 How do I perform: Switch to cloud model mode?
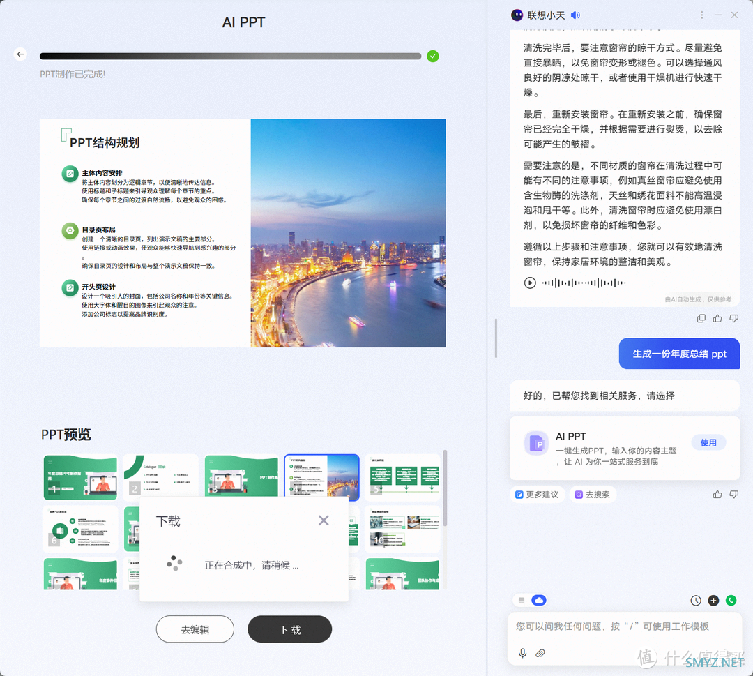point(539,601)
